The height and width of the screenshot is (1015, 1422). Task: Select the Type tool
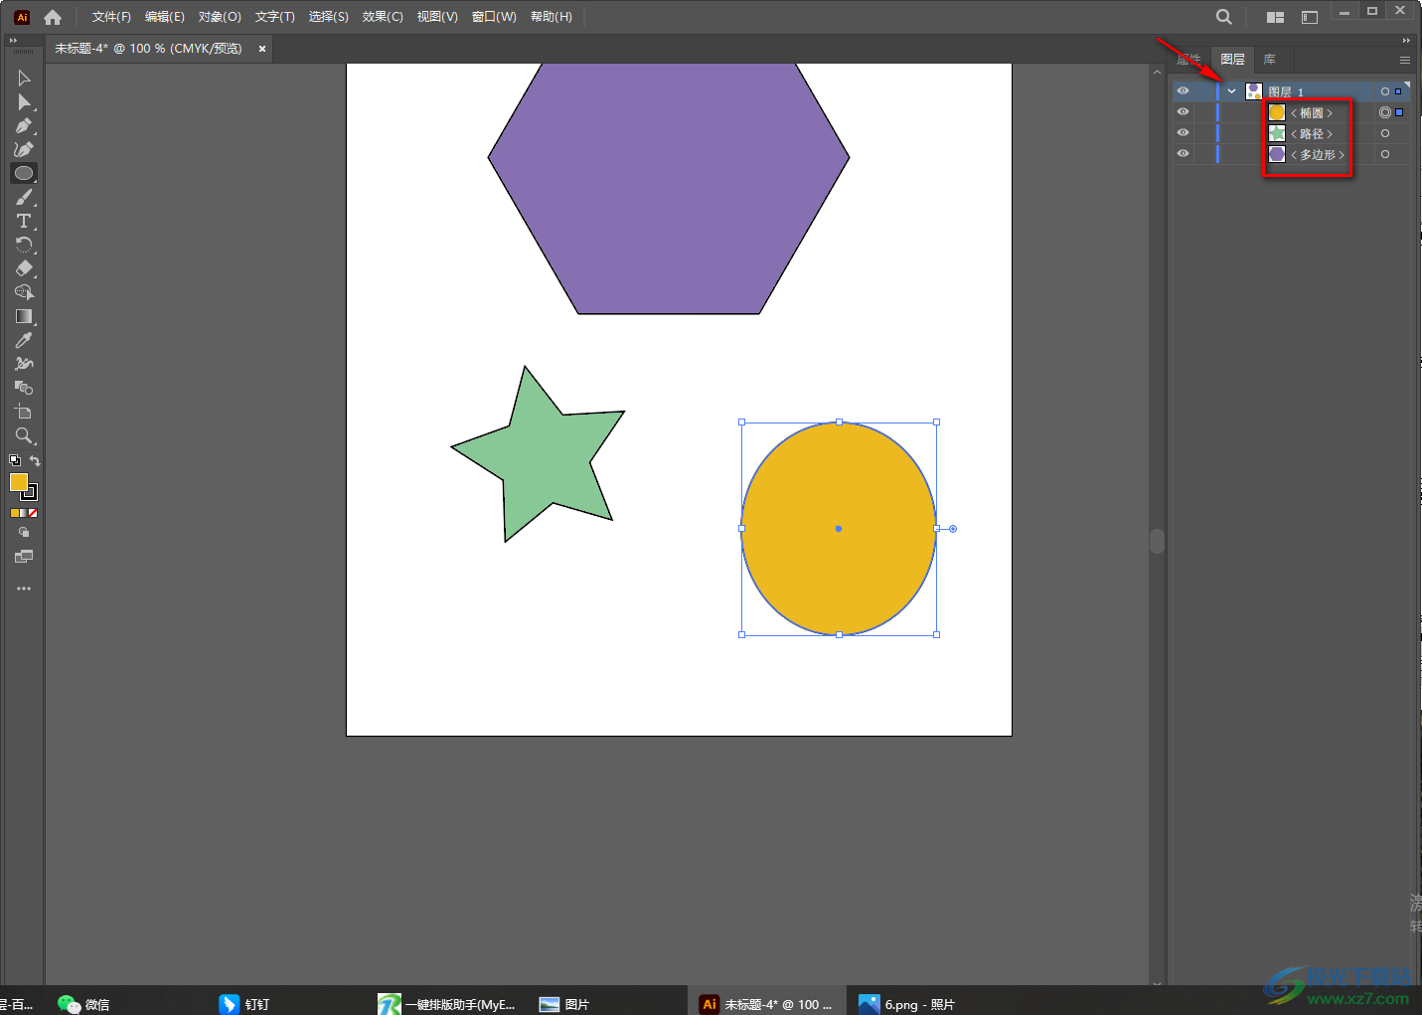24,221
